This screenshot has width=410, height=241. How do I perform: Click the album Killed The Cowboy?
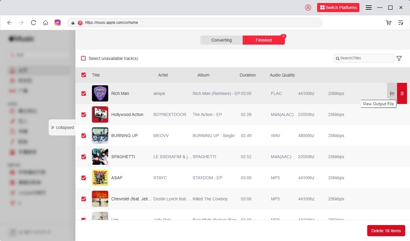(210, 199)
